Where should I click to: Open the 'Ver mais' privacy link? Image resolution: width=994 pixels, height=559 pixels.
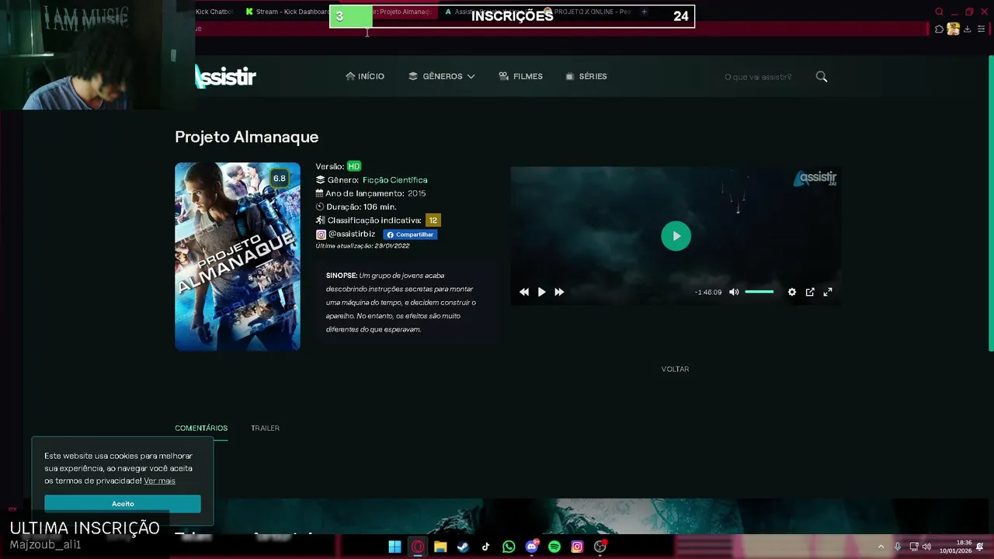coord(159,481)
